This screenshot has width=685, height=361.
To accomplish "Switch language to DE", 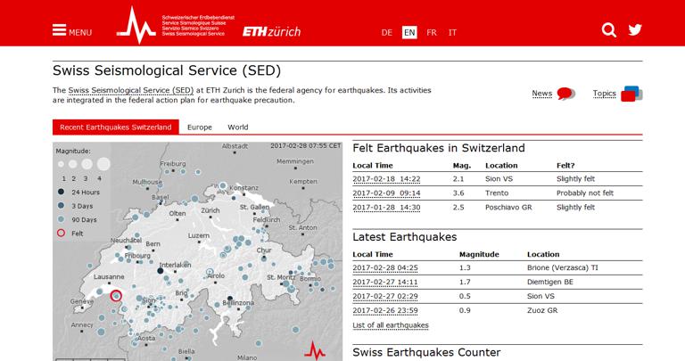I will [386, 32].
